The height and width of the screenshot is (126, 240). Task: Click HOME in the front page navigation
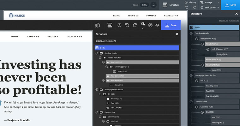tap(15, 36)
